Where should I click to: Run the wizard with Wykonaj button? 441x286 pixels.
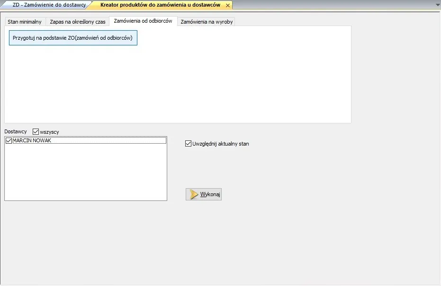(204, 194)
